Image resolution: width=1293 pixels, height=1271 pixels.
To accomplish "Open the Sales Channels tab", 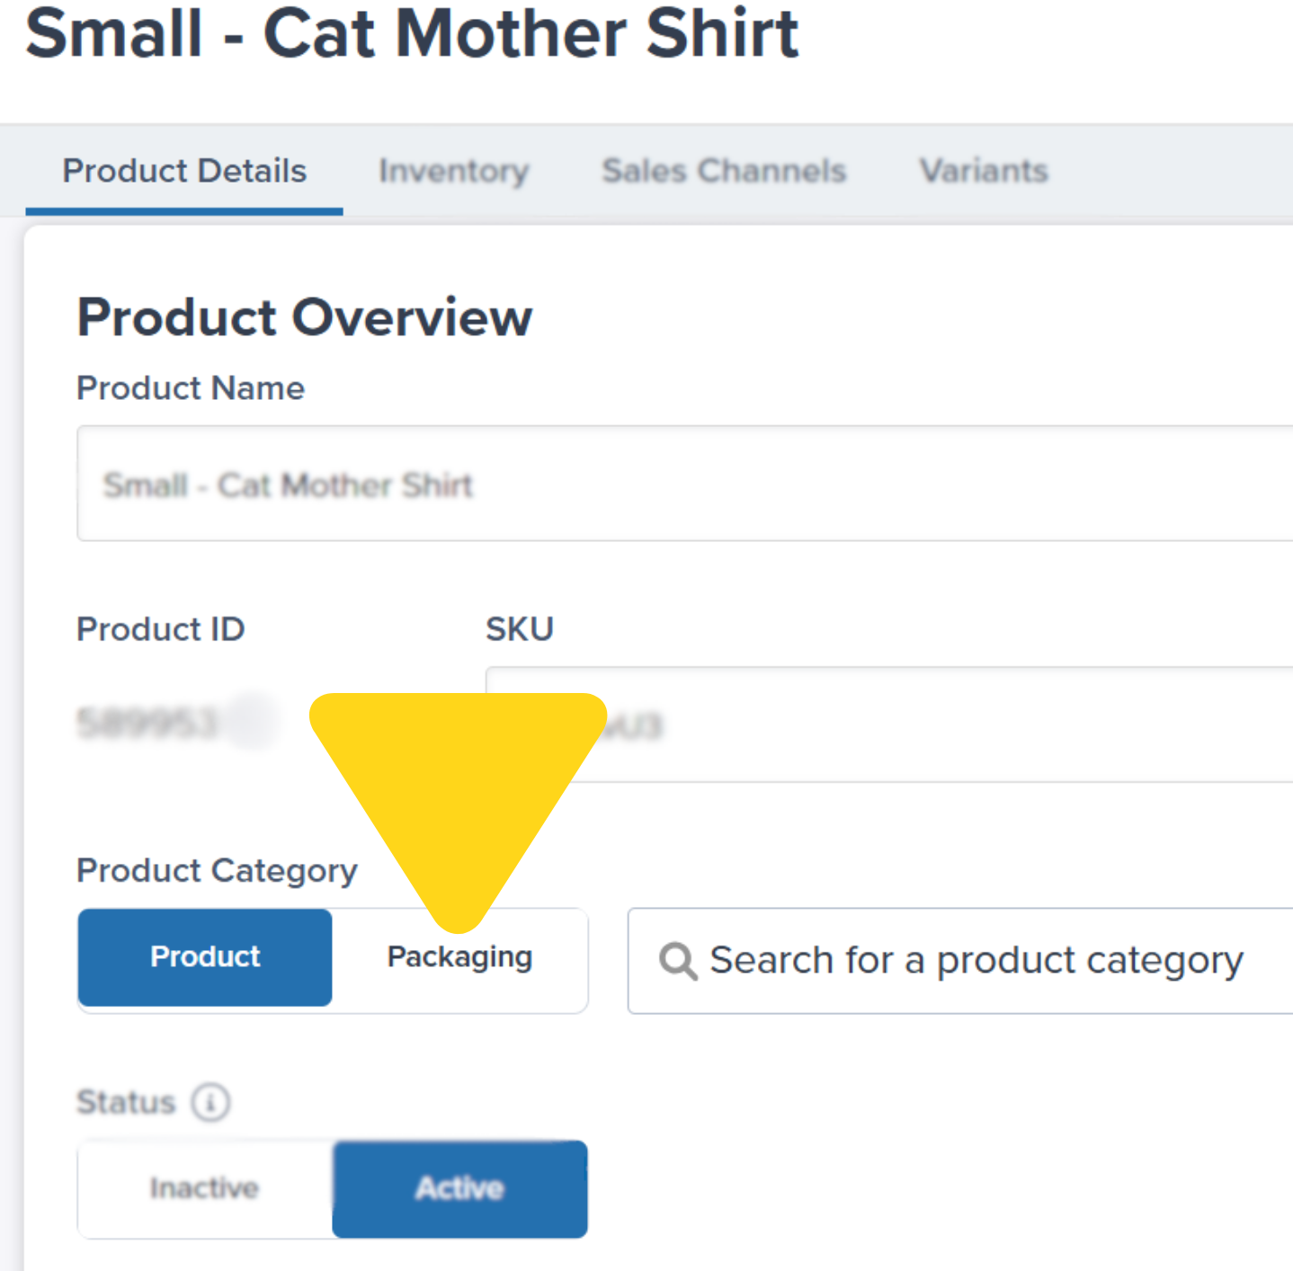I will tap(723, 171).
